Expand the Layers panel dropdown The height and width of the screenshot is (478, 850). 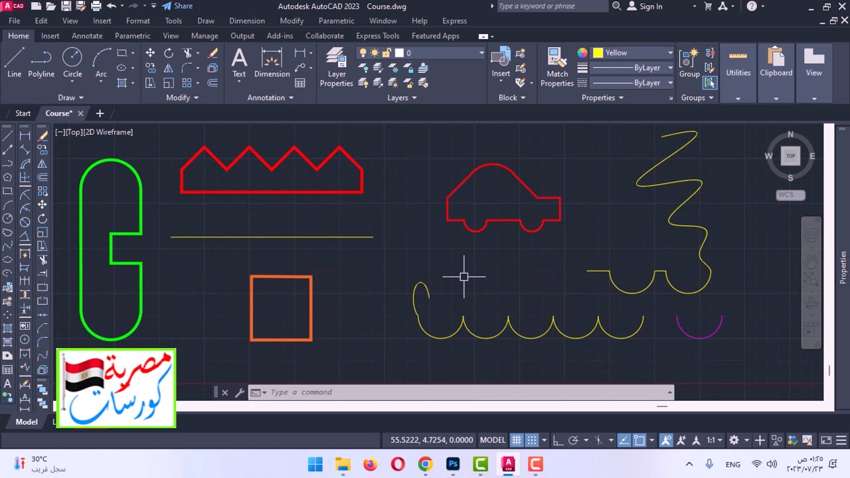[402, 98]
